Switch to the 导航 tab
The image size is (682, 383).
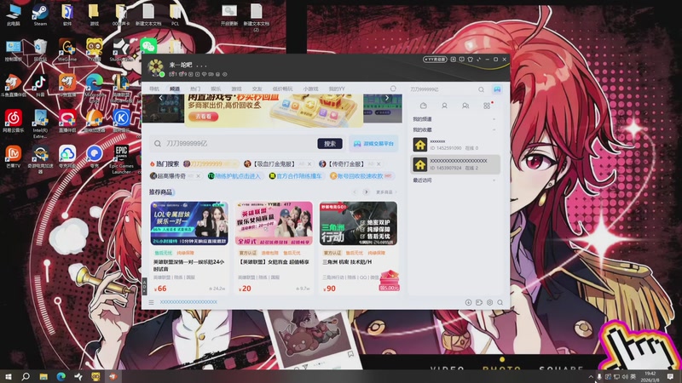(154, 89)
